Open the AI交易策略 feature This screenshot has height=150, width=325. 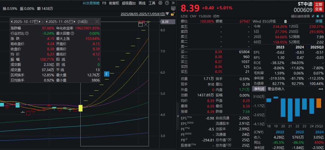click(x=91, y=3)
